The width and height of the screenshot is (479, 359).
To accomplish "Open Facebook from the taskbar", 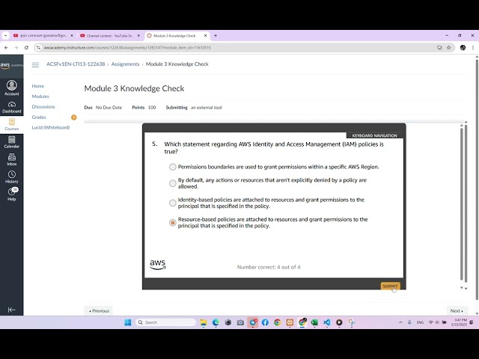I will coord(265,322).
